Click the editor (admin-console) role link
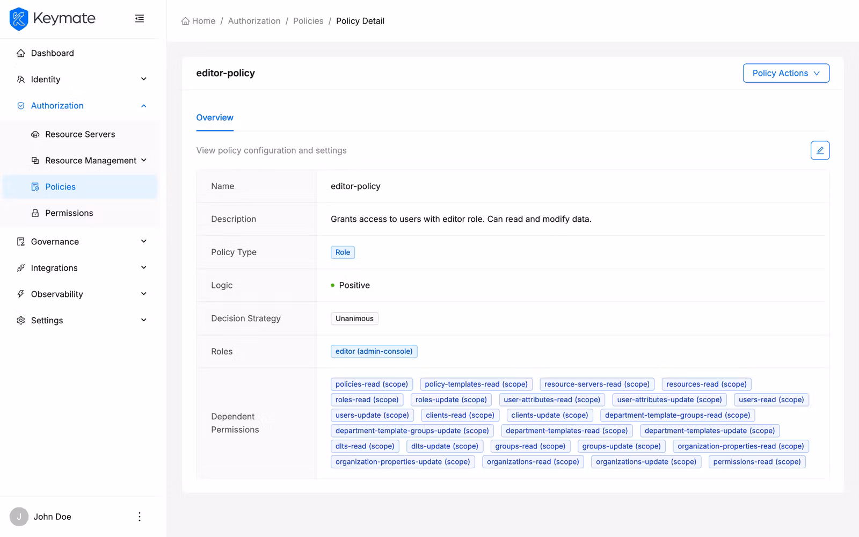The width and height of the screenshot is (859, 537). point(374,351)
